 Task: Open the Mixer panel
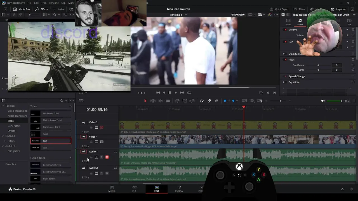click(299, 9)
